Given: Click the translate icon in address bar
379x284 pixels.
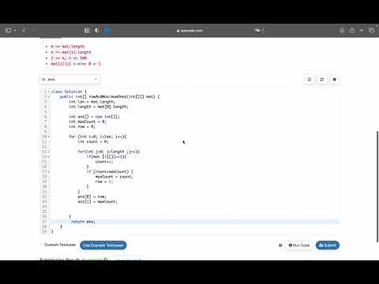Looking at the screenshot, I should pos(257,30).
